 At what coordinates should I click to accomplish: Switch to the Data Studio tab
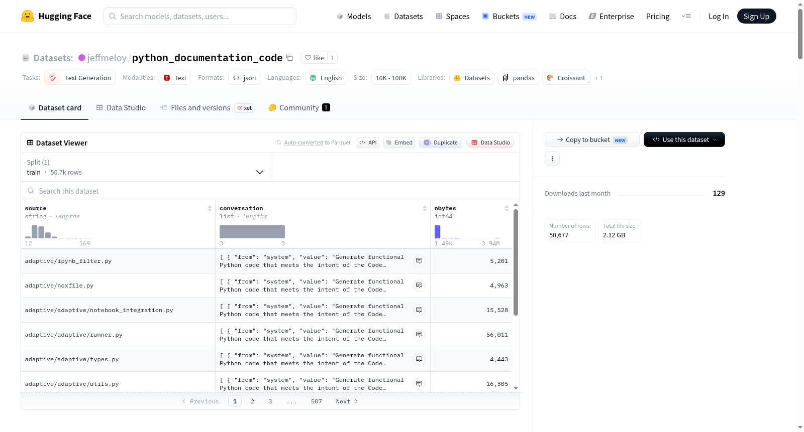(x=121, y=108)
